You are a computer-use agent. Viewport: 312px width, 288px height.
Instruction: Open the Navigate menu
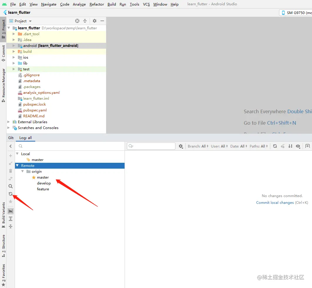click(x=49, y=4)
